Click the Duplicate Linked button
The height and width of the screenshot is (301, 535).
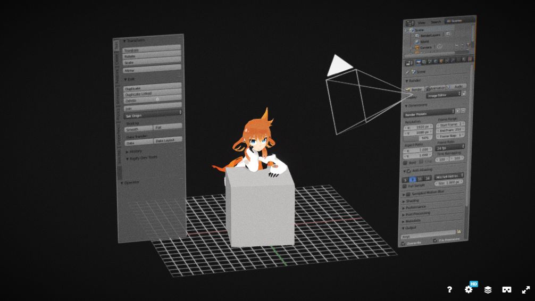(152, 93)
